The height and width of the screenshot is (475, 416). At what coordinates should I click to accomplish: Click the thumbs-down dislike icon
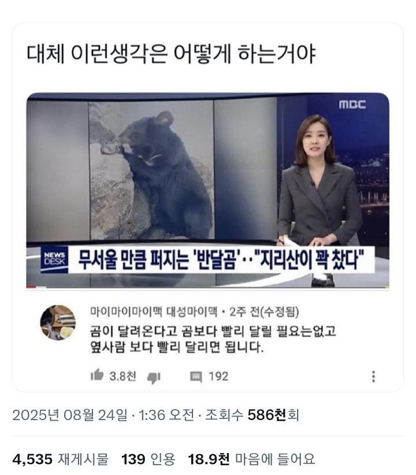point(154,377)
